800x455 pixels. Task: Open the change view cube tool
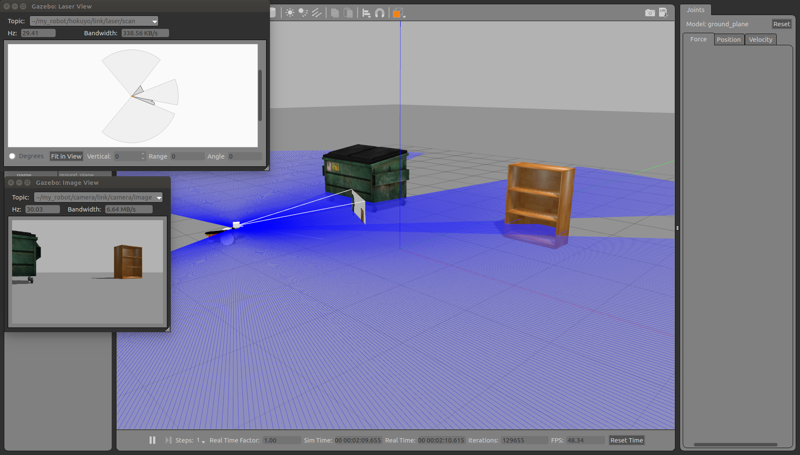pos(397,13)
